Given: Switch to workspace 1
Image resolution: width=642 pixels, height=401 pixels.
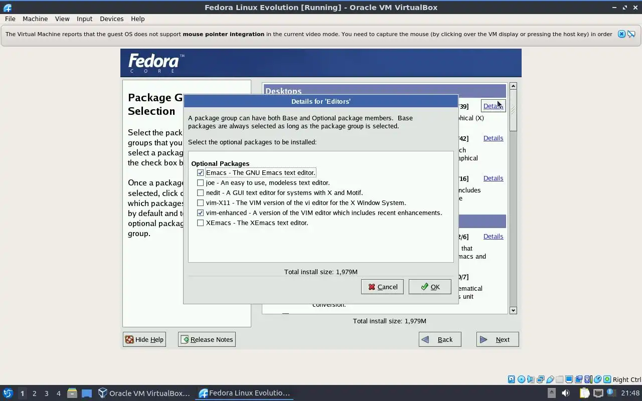Looking at the screenshot, I should (22, 393).
